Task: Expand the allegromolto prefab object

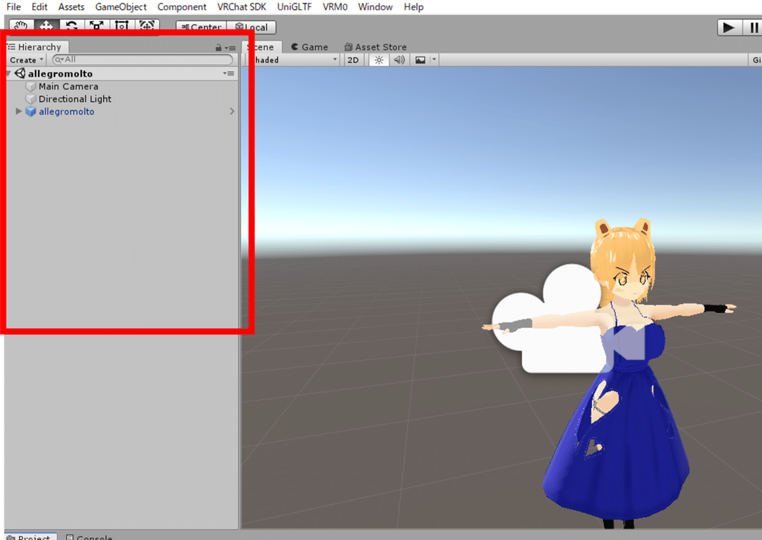Action: 19,112
